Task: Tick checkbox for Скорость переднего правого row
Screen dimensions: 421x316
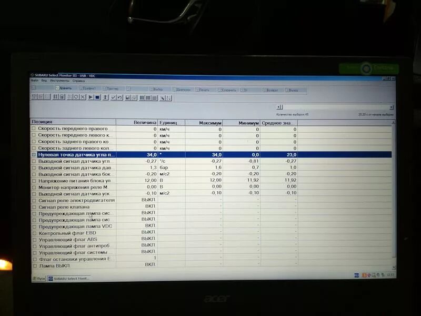Action: (34, 129)
